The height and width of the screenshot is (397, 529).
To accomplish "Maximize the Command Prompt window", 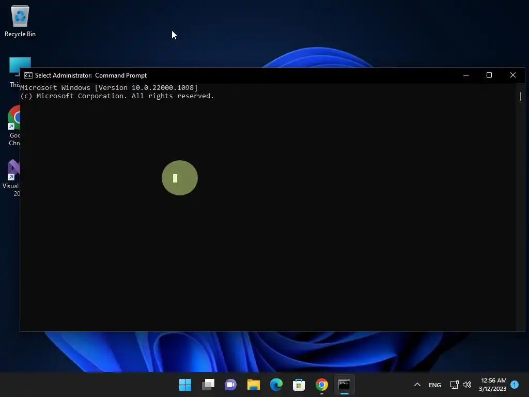I will point(489,75).
